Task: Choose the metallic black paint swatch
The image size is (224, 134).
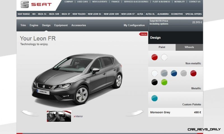Action: point(155,82)
